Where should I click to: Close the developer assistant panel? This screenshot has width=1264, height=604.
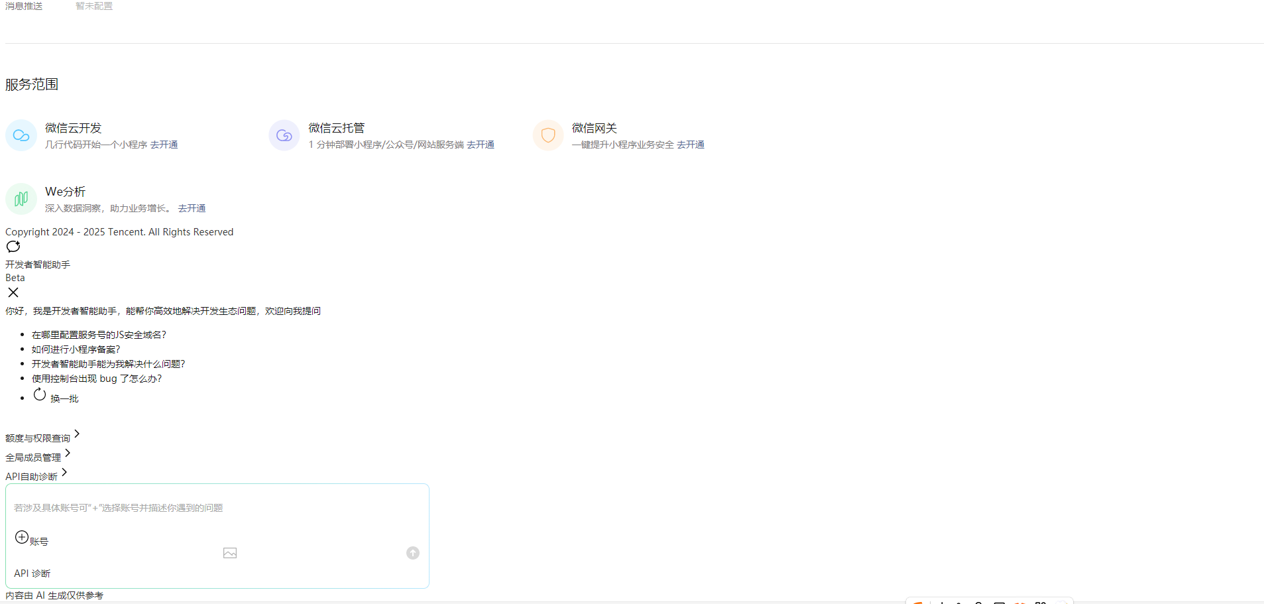pos(13,292)
